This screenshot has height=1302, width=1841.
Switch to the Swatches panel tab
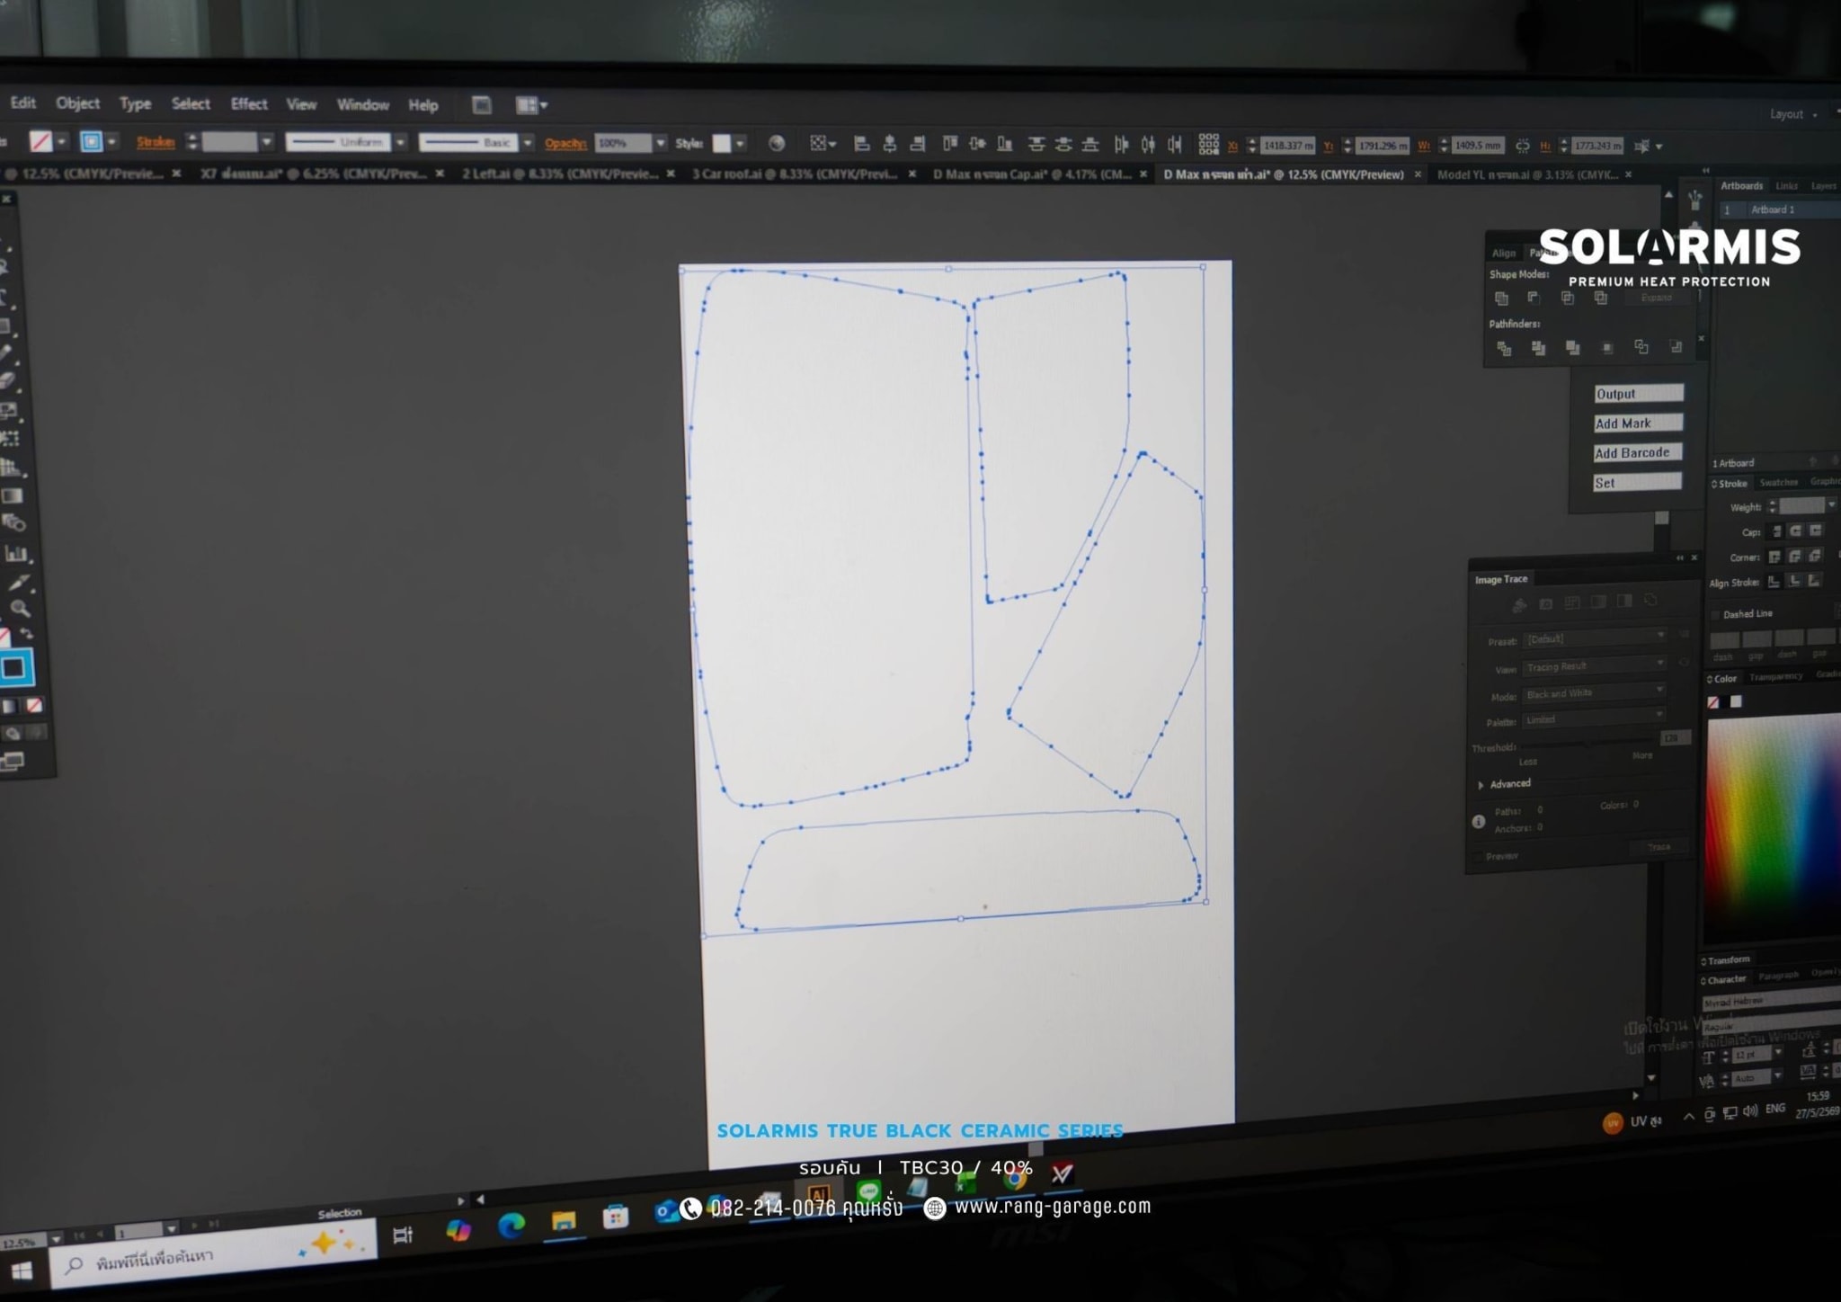pyautogui.click(x=1778, y=483)
